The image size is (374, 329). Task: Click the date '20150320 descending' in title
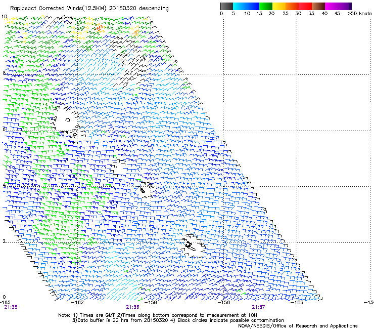click(x=139, y=8)
